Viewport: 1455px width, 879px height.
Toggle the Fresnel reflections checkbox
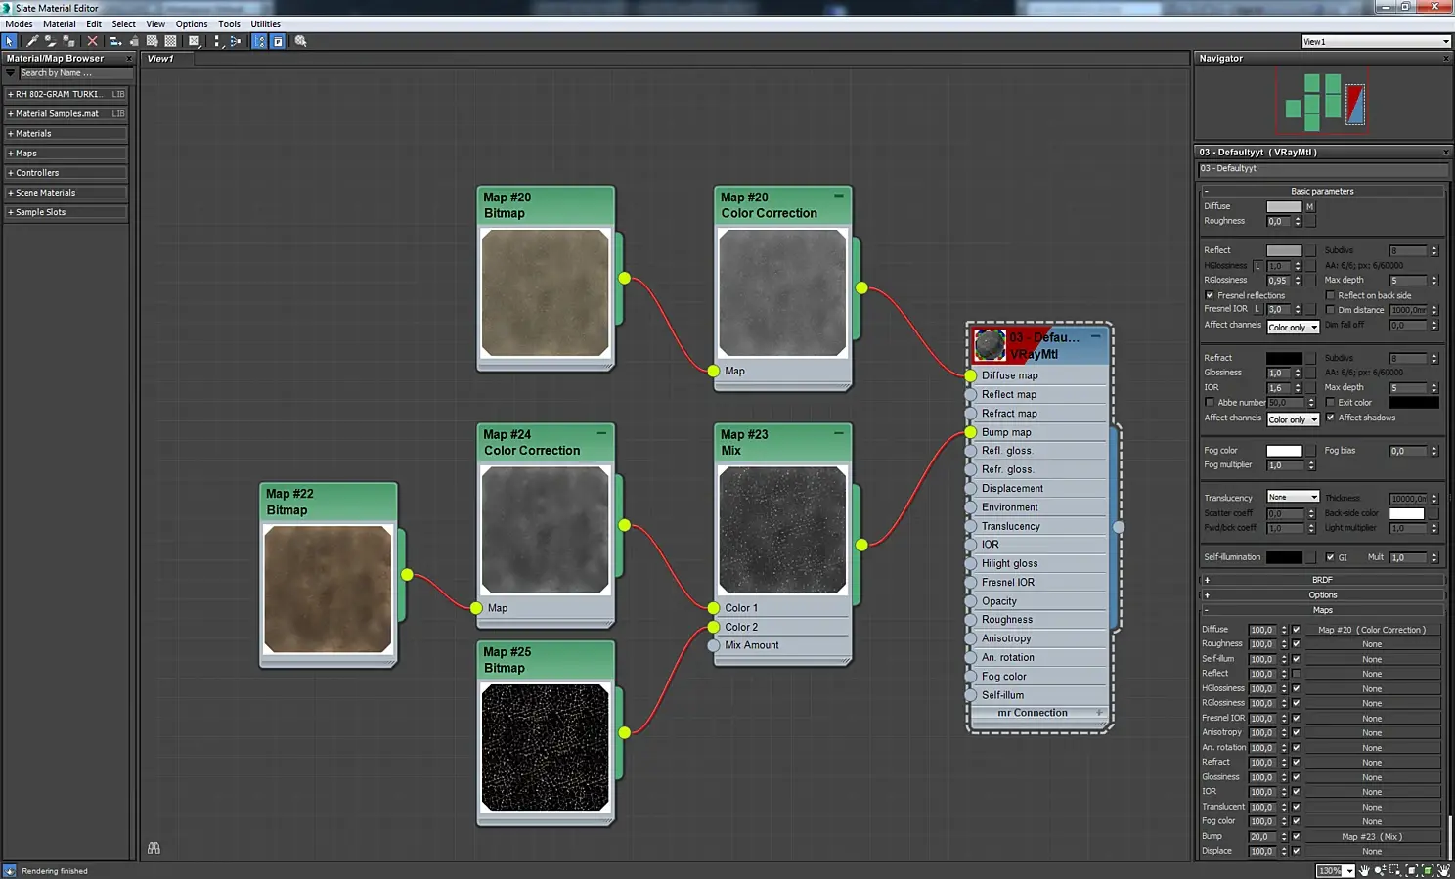click(x=1210, y=295)
